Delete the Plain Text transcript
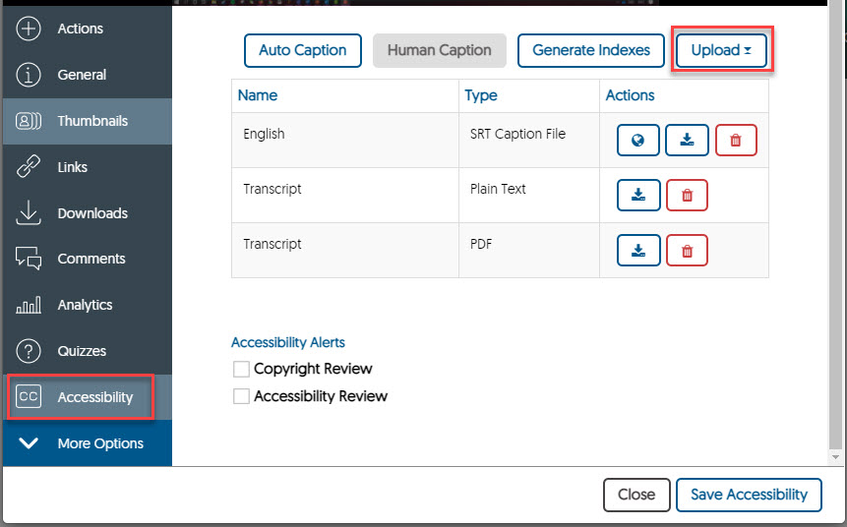The height and width of the screenshot is (527, 847). pyautogui.click(x=687, y=196)
